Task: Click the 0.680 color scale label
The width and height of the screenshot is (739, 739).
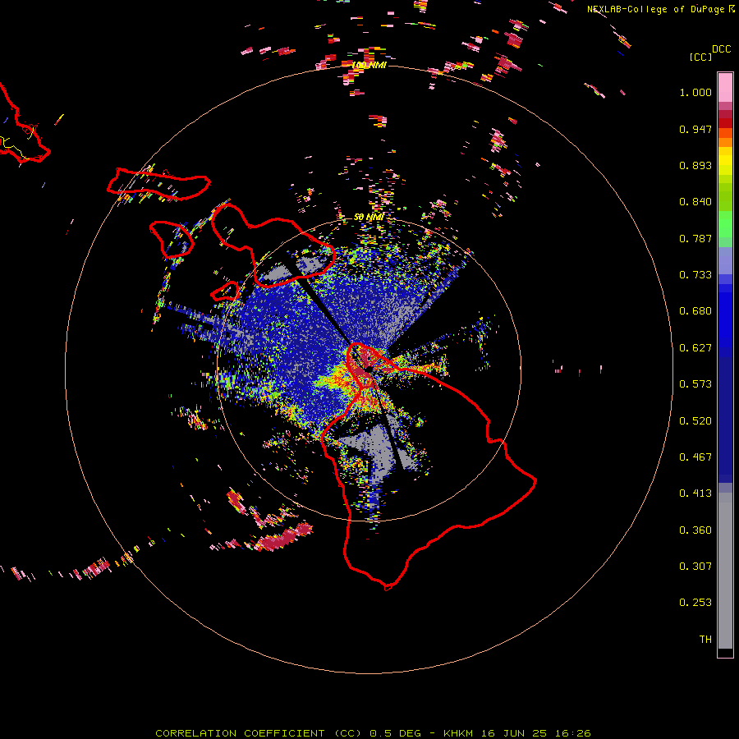Action: click(x=695, y=311)
